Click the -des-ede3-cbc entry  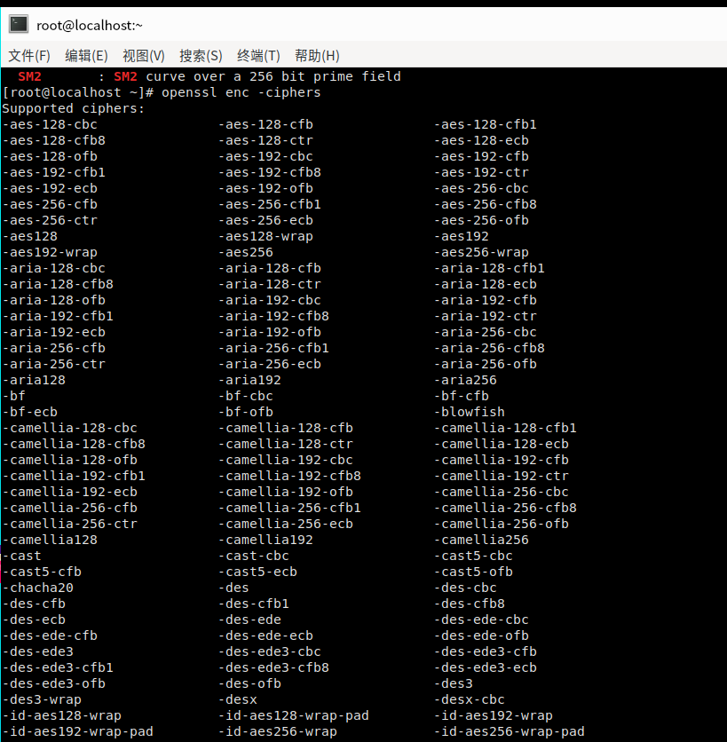[269, 651]
